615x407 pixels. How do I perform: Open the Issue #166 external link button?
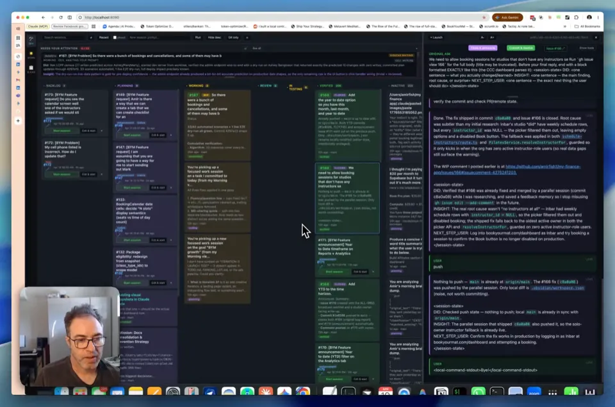coord(555,48)
